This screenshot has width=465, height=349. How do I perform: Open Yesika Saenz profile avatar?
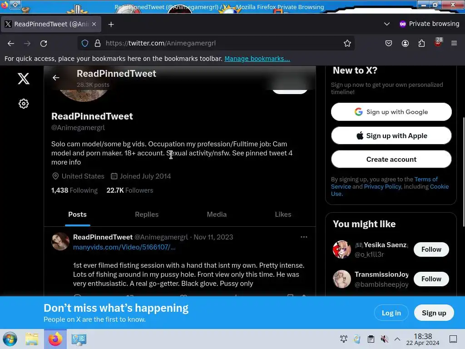pos(341,249)
